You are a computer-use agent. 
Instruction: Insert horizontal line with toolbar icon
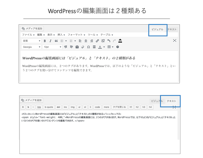pos(94,47)
